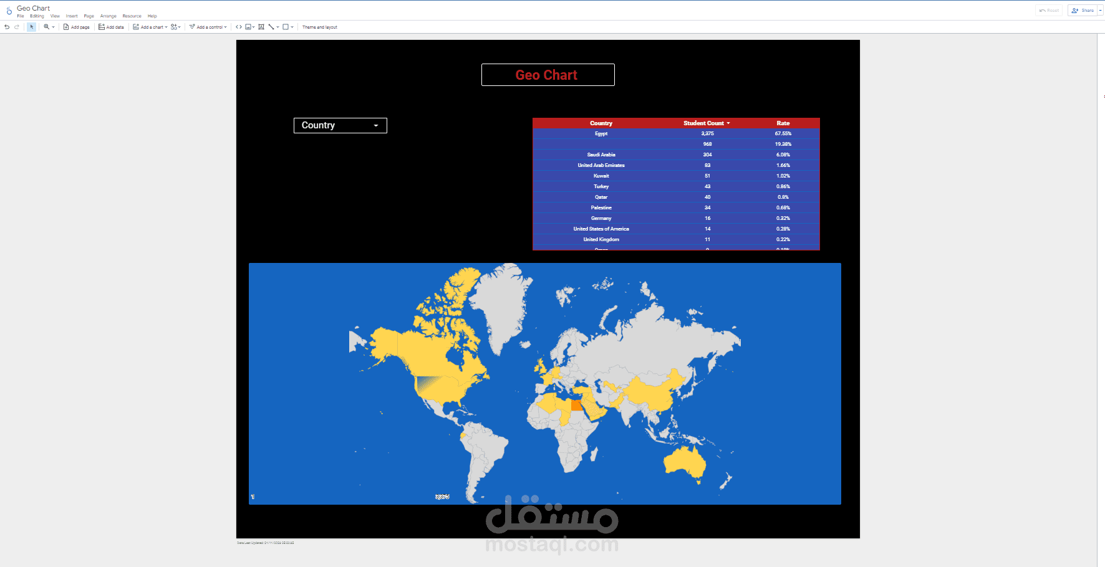Open the Page menu

(x=89, y=16)
